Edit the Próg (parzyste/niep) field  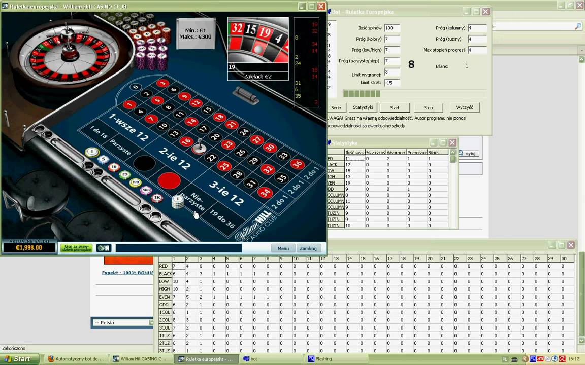click(392, 61)
